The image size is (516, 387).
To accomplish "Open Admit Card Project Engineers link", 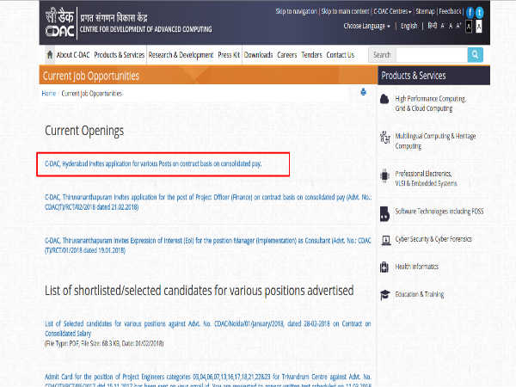I will point(208,380).
